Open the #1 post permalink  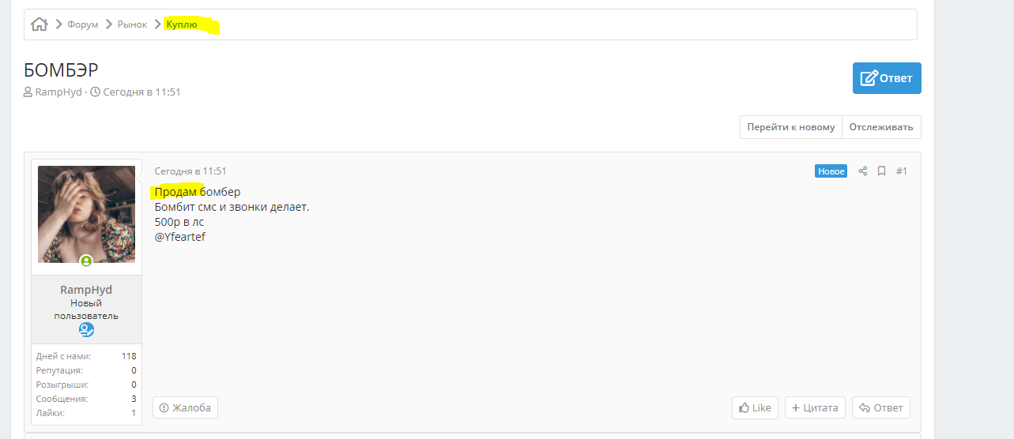click(902, 171)
